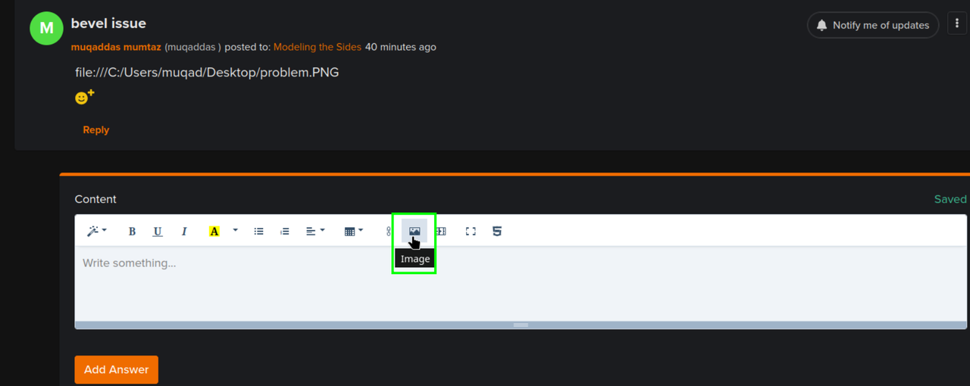This screenshot has height=386, width=970.
Task: Open the paragraph alignment dropdown
Action: 315,232
